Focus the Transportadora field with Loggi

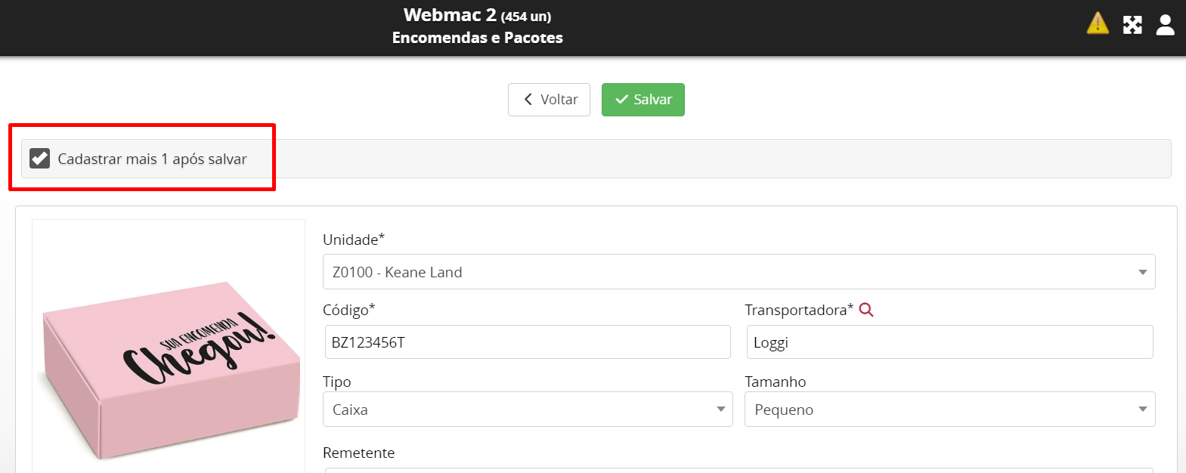coord(949,342)
